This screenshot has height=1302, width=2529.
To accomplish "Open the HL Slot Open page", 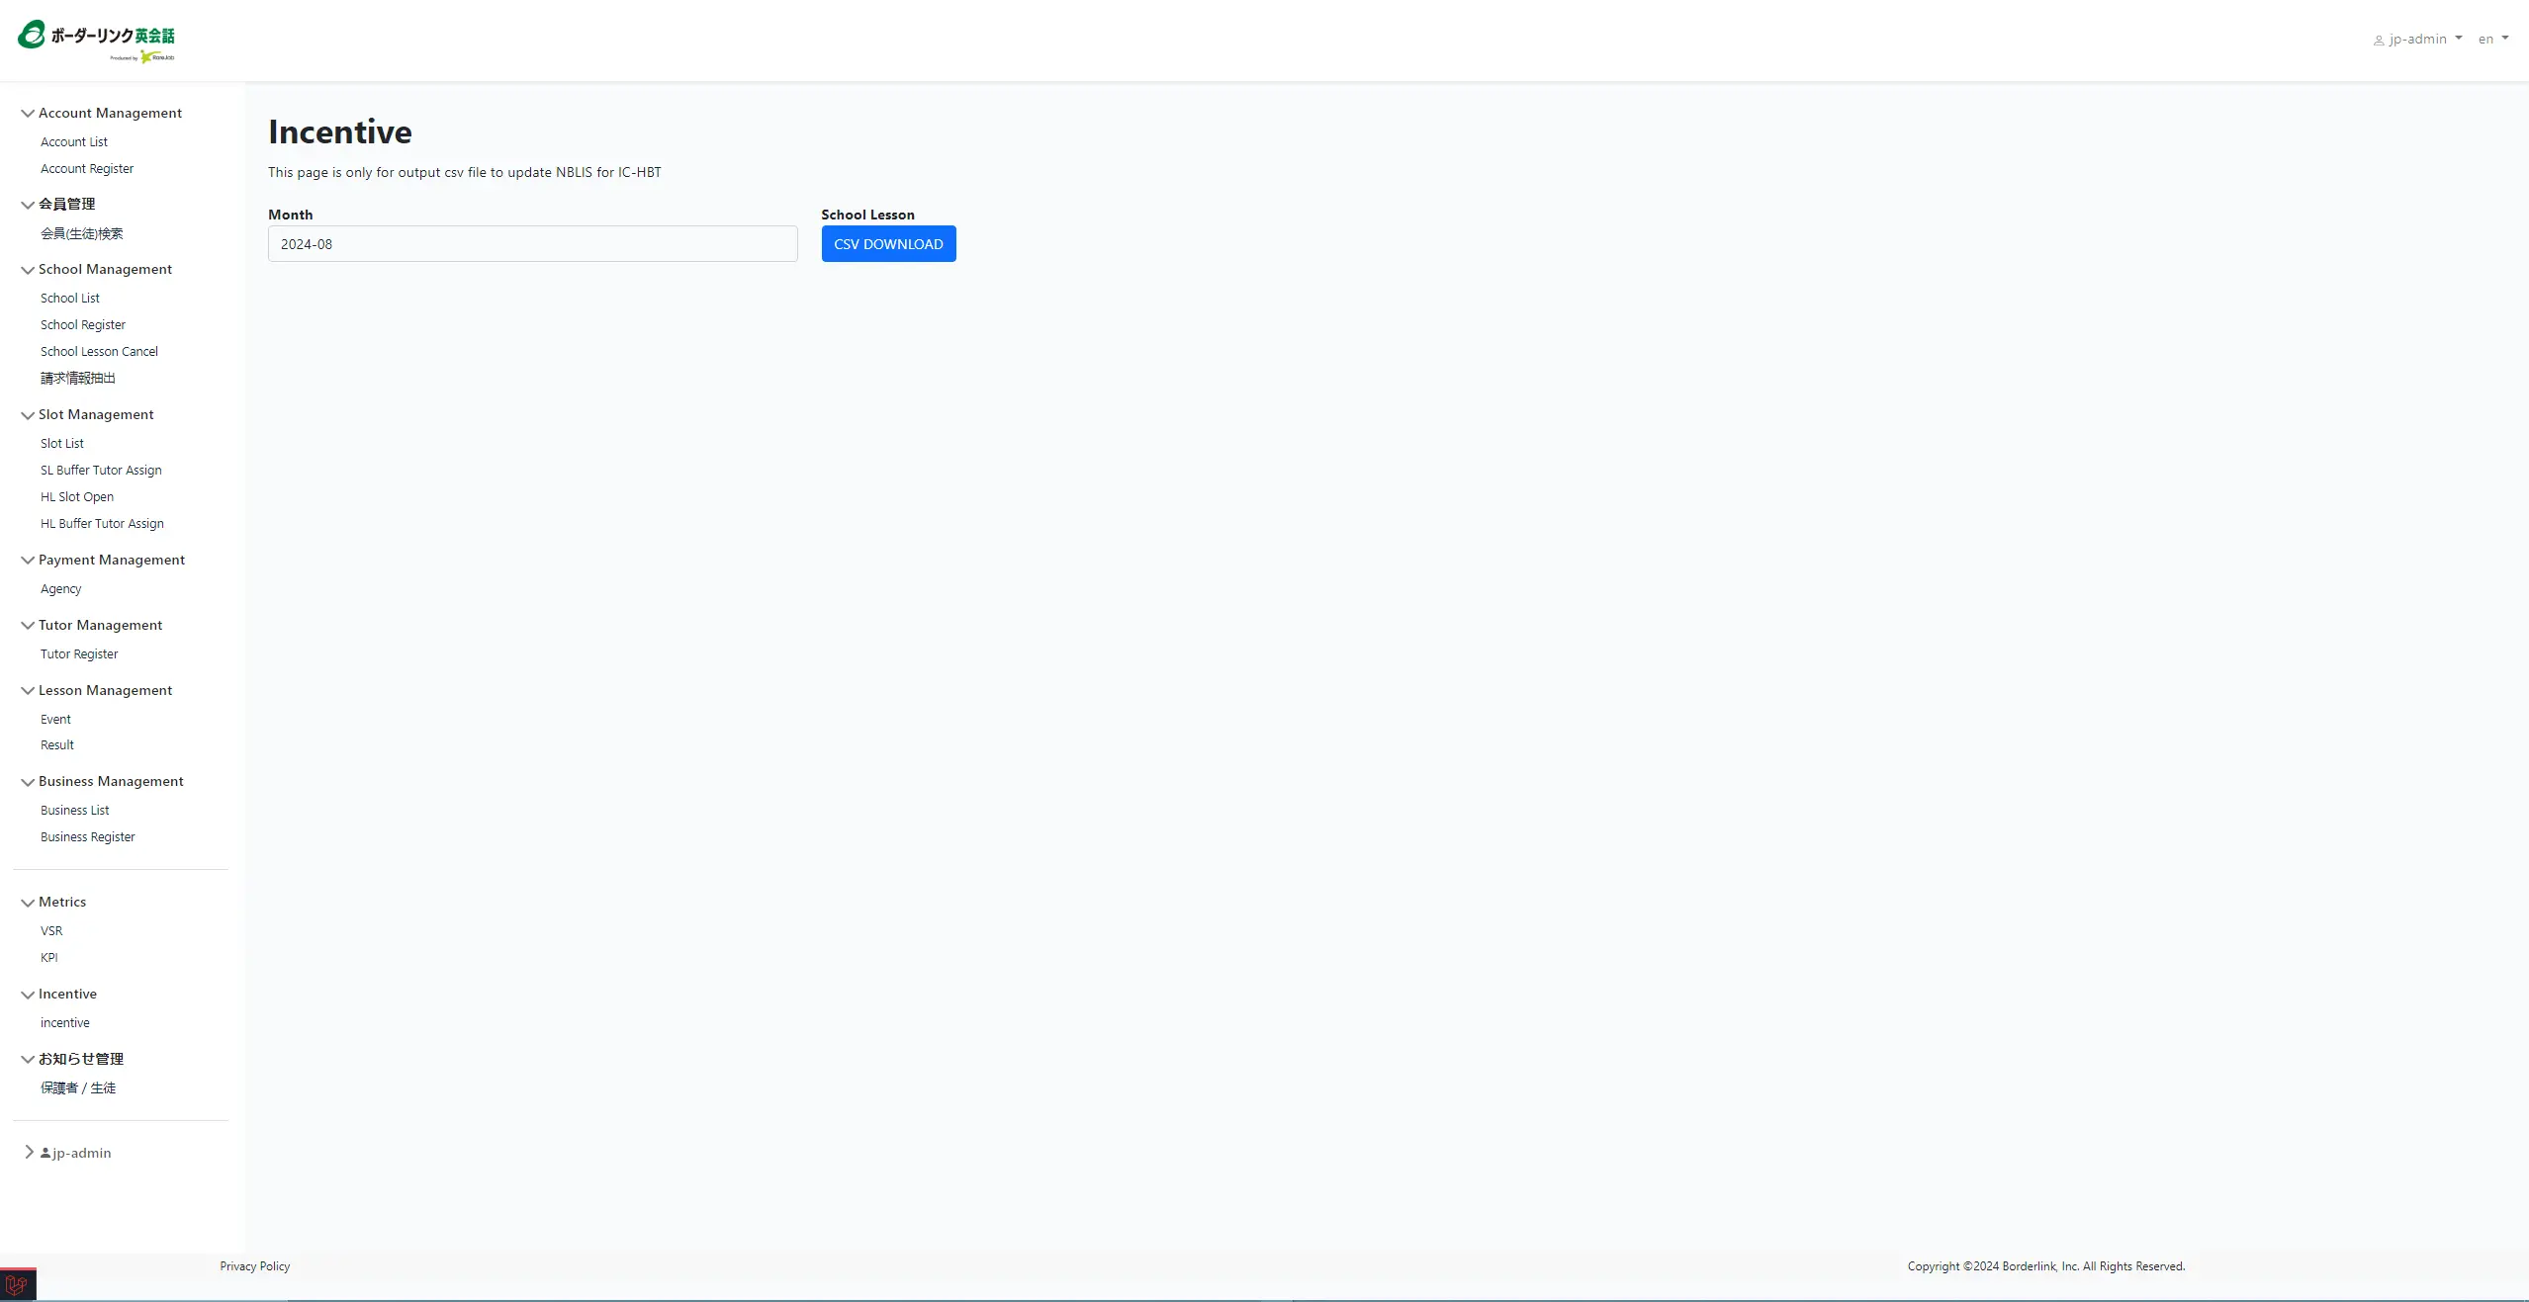I will (x=77, y=497).
